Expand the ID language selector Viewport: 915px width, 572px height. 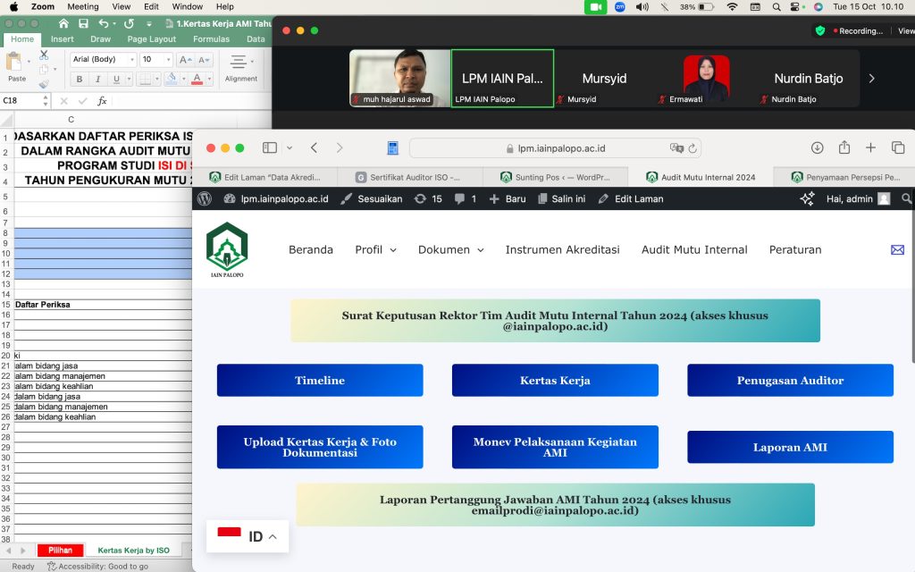click(248, 536)
